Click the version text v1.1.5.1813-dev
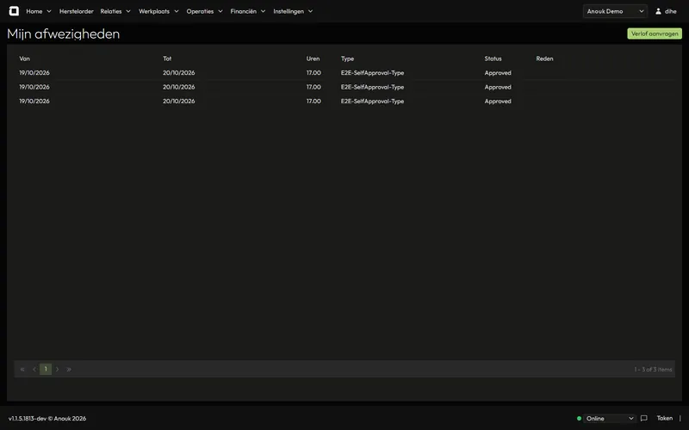This screenshot has height=430, width=689. click(x=28, y=419)
